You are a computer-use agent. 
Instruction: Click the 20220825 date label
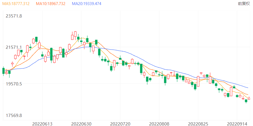(x=198, y=124)
